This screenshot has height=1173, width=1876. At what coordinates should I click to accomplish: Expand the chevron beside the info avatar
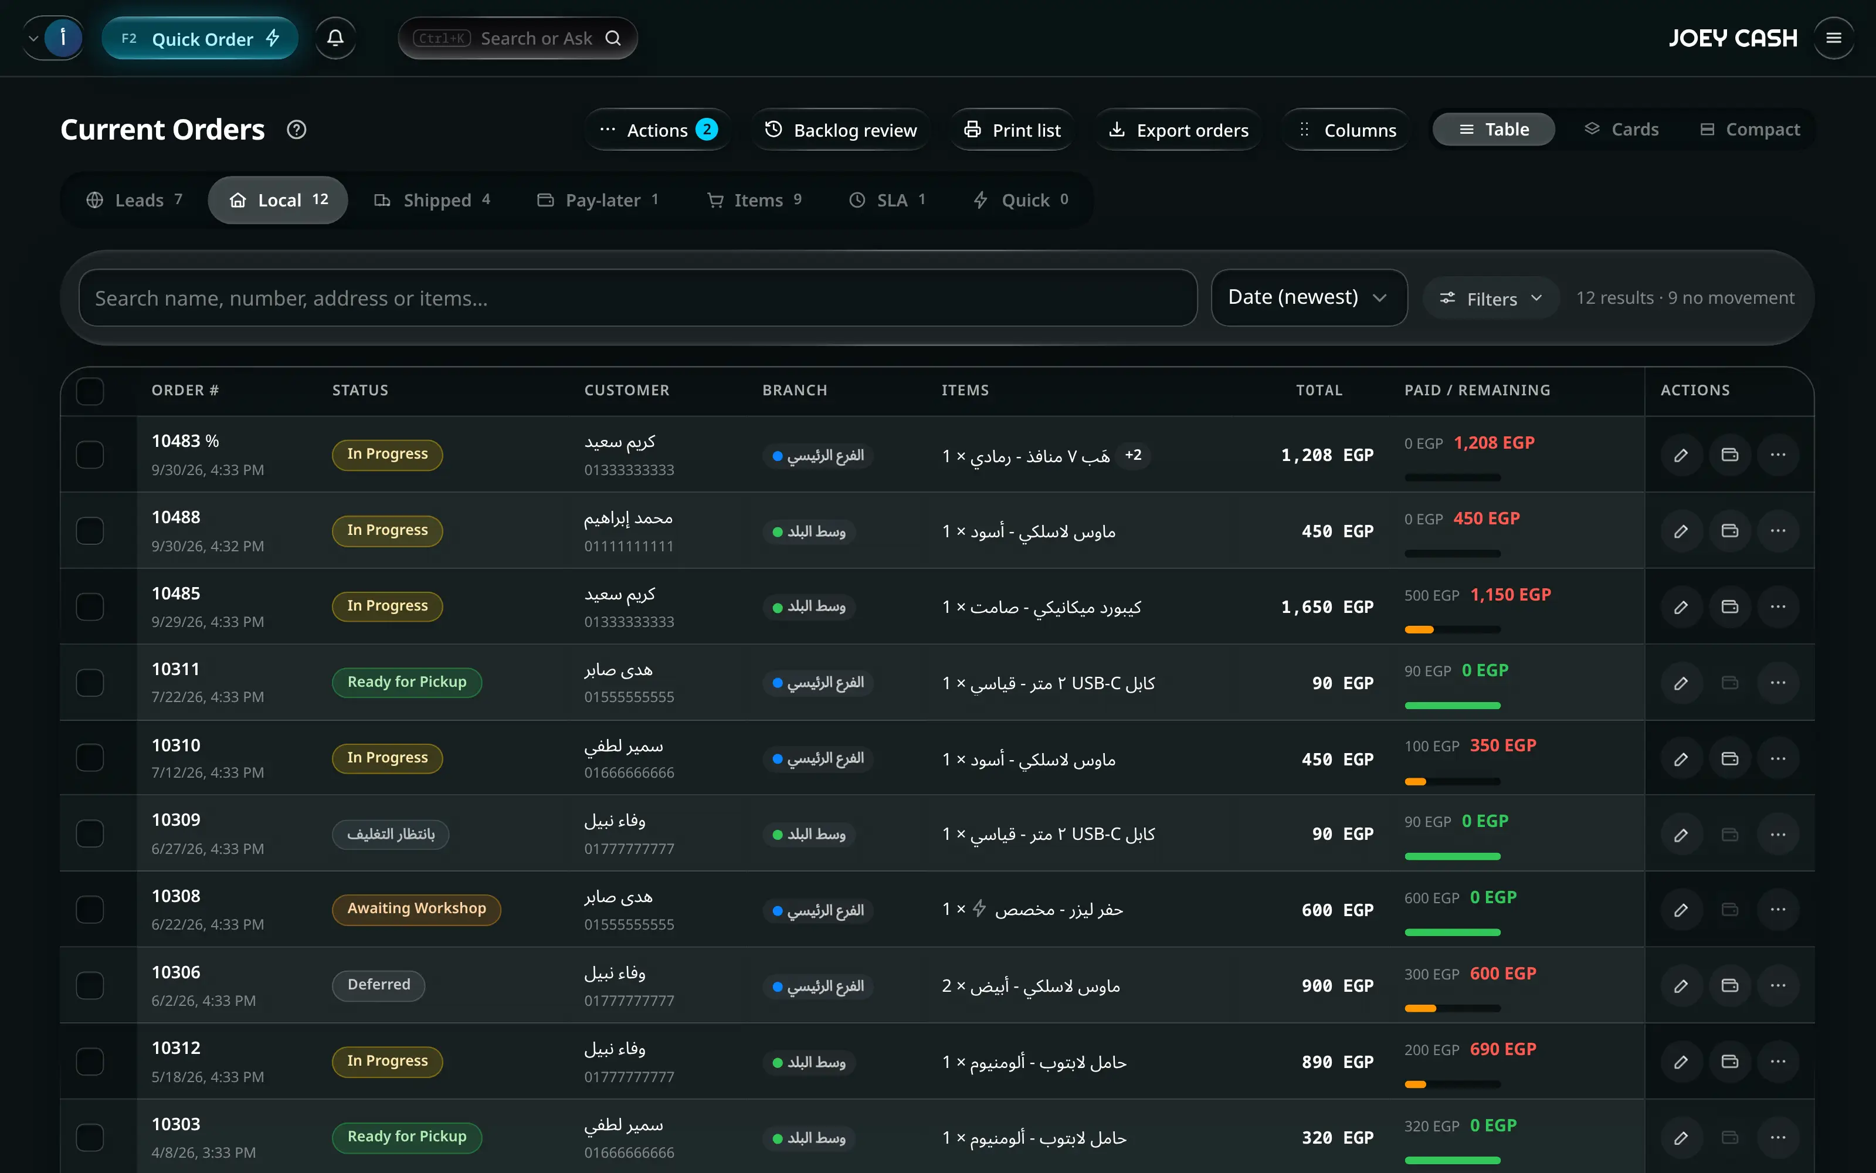point(33,38)
